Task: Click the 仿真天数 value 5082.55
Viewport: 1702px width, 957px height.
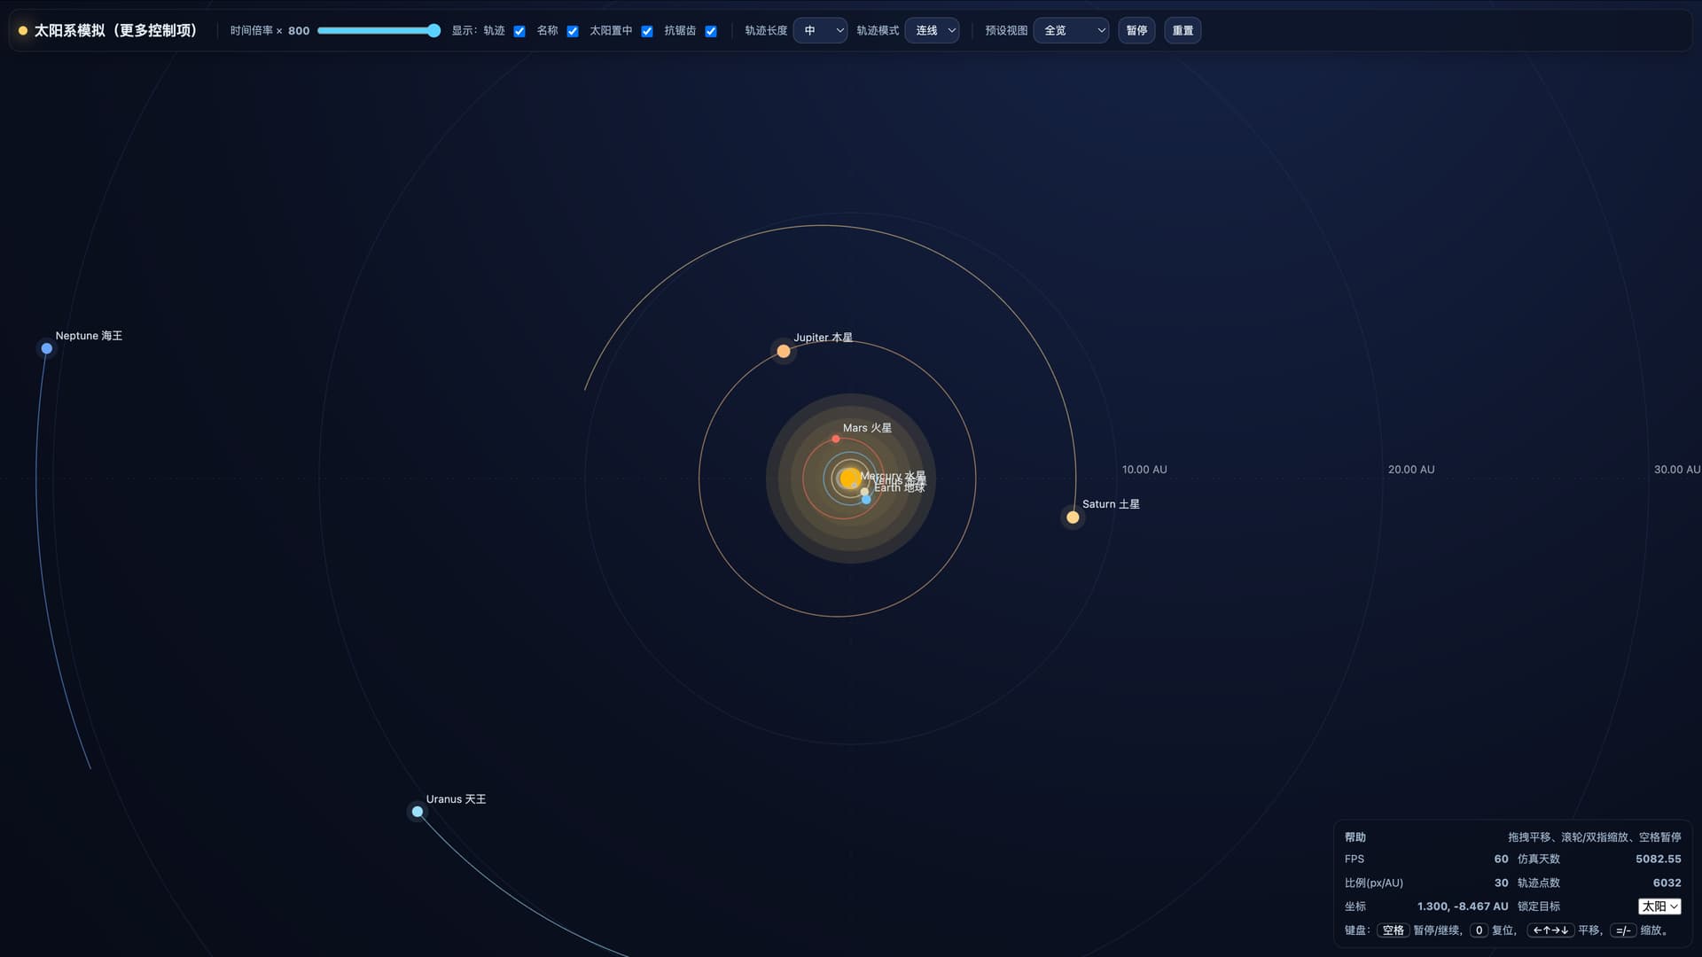Action: tap(1658, 860)
